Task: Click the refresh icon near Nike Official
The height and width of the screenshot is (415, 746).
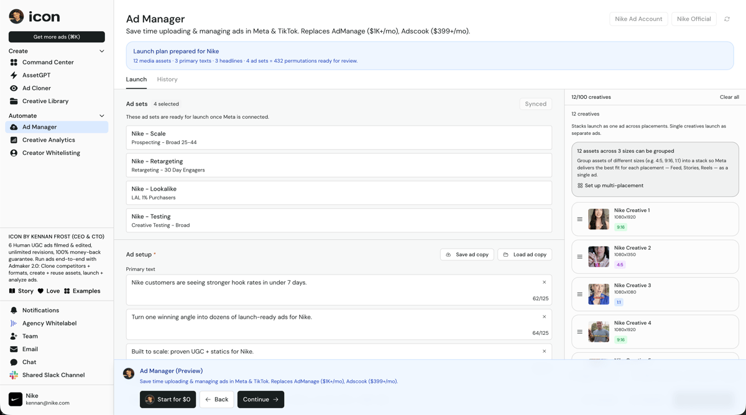Action: click(727, 19)
